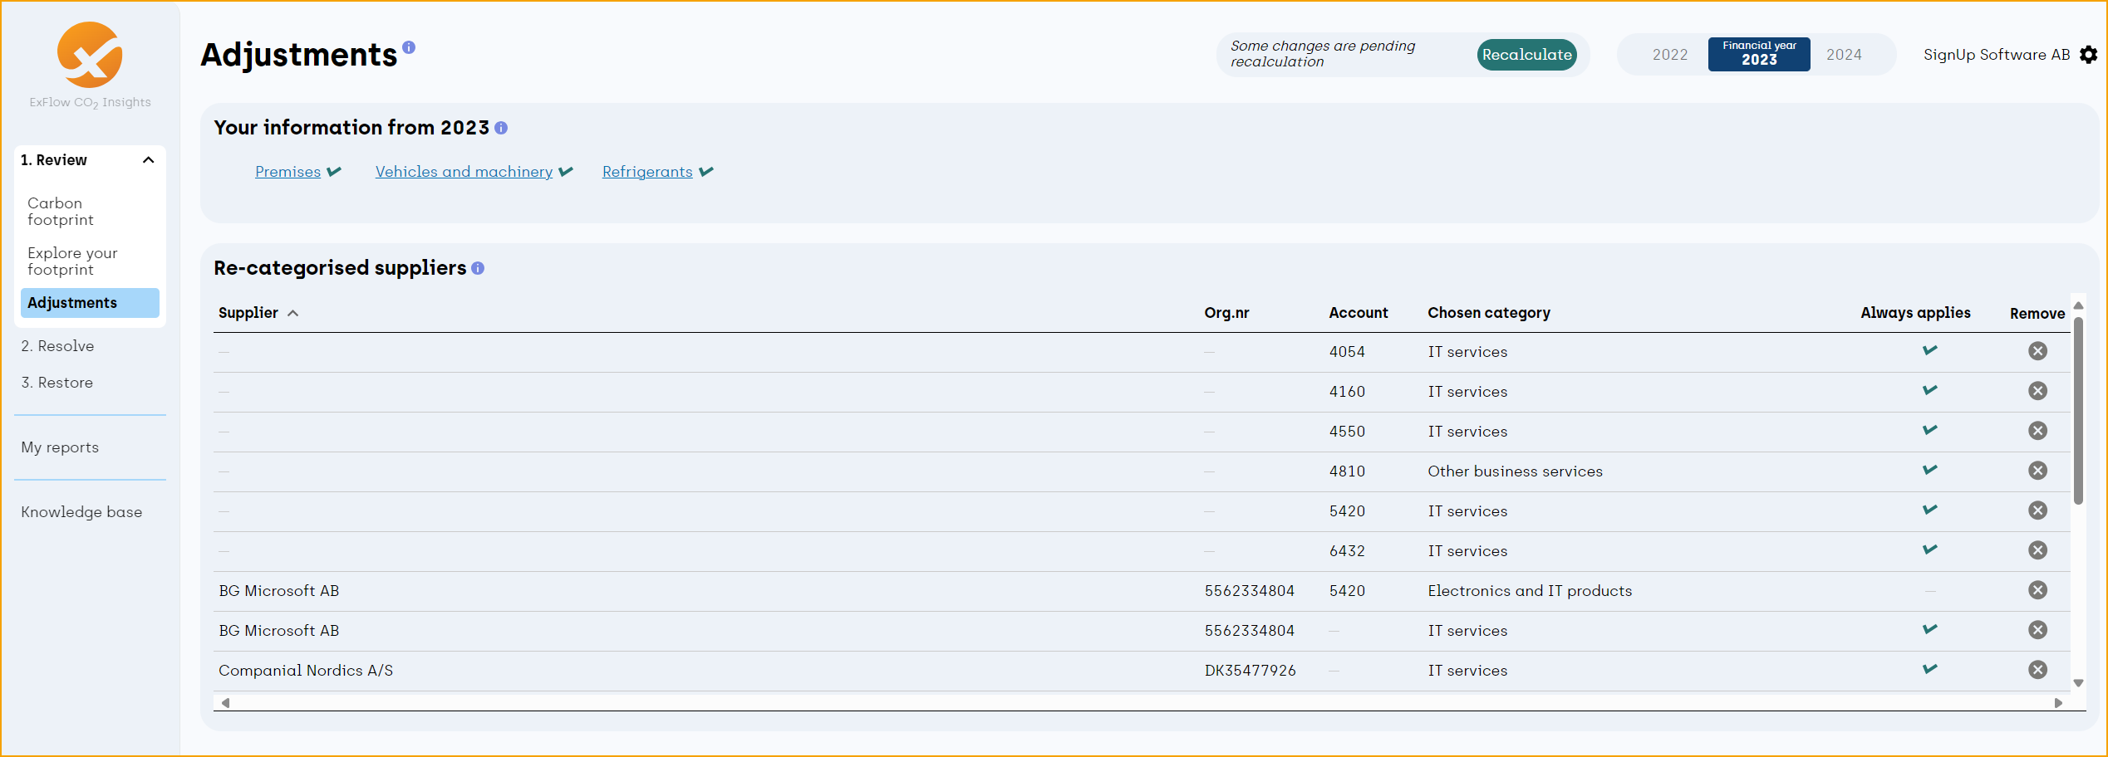Select the 2024 financial year tab
Image resolution: width=2108 pixels, height=757 pixels.
point(1845,55)
